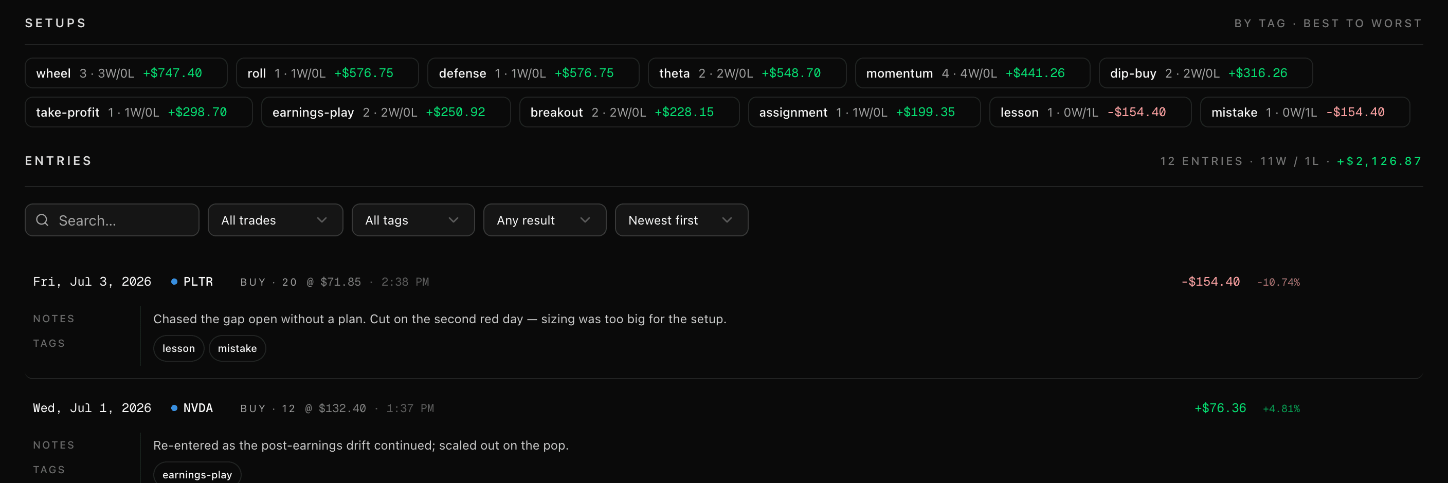This screenshot has width=1448, height=483.
Task: Select the wheel setup tag chip
Action: 126,73
